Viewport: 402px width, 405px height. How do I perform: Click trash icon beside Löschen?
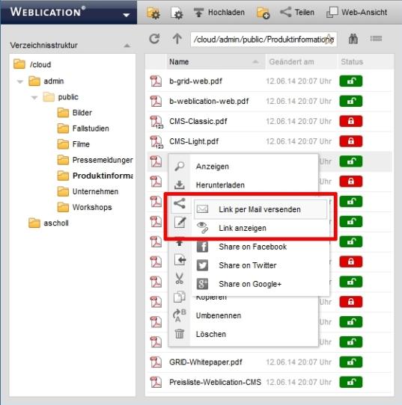pyautogui.click(x=180, y=334)
